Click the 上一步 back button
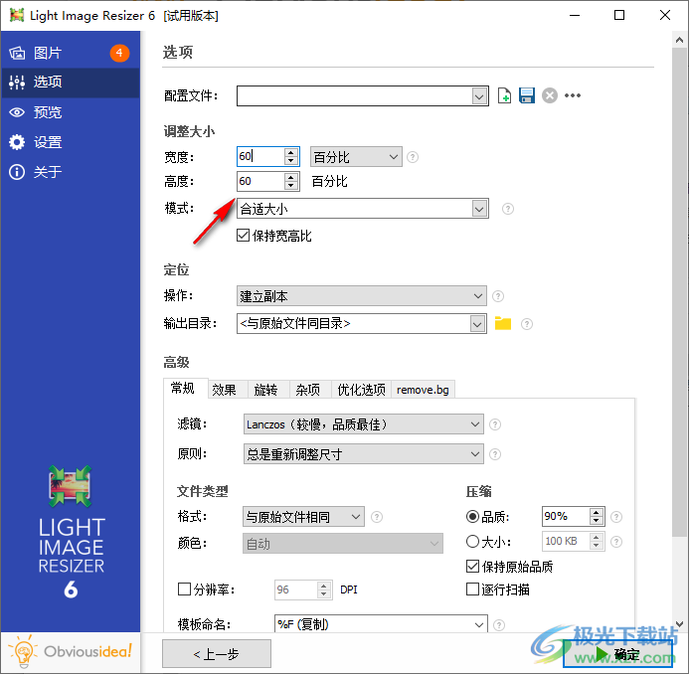689x674 pixels. pyautogui.click(x=217, y=654)
